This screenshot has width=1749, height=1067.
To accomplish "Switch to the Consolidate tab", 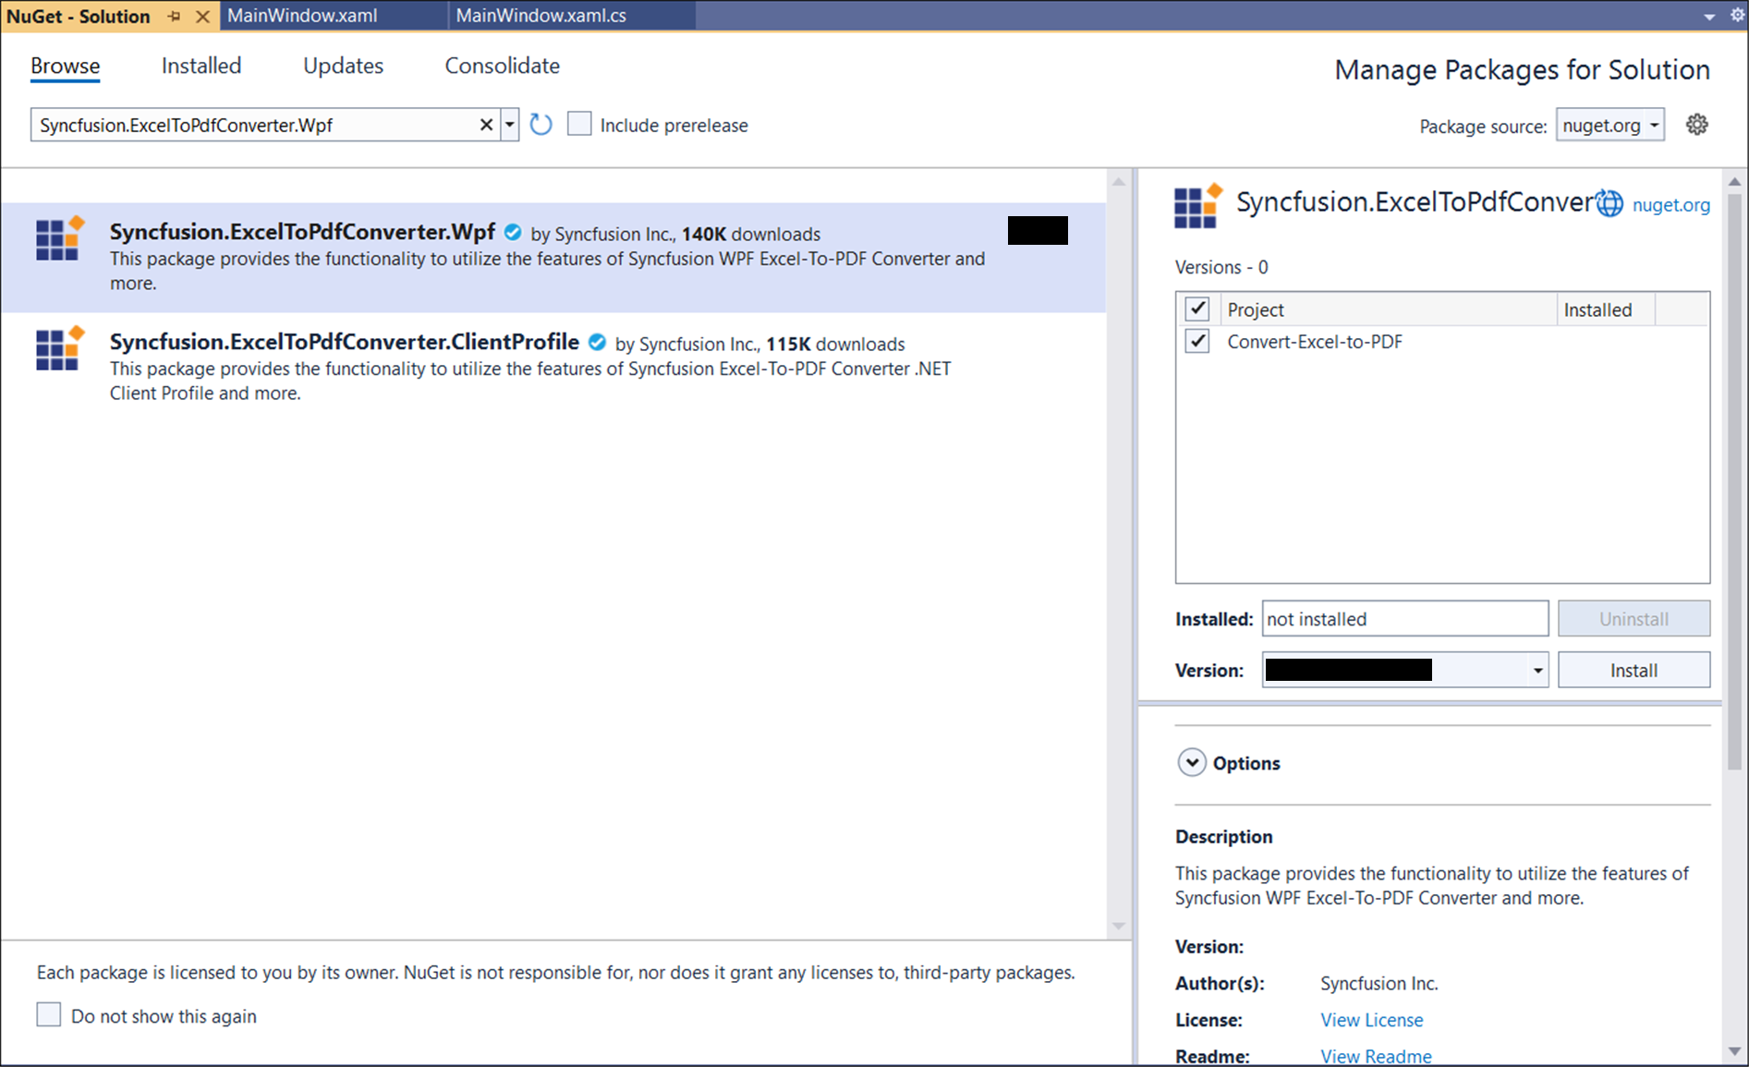I will click(x=503, y=66).
